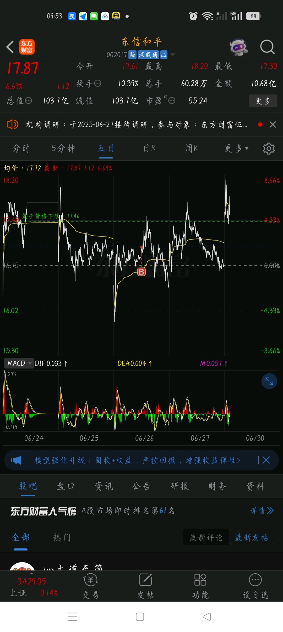Switch to 日K chart tab
The image size is (283, 632).
[149, 149]
